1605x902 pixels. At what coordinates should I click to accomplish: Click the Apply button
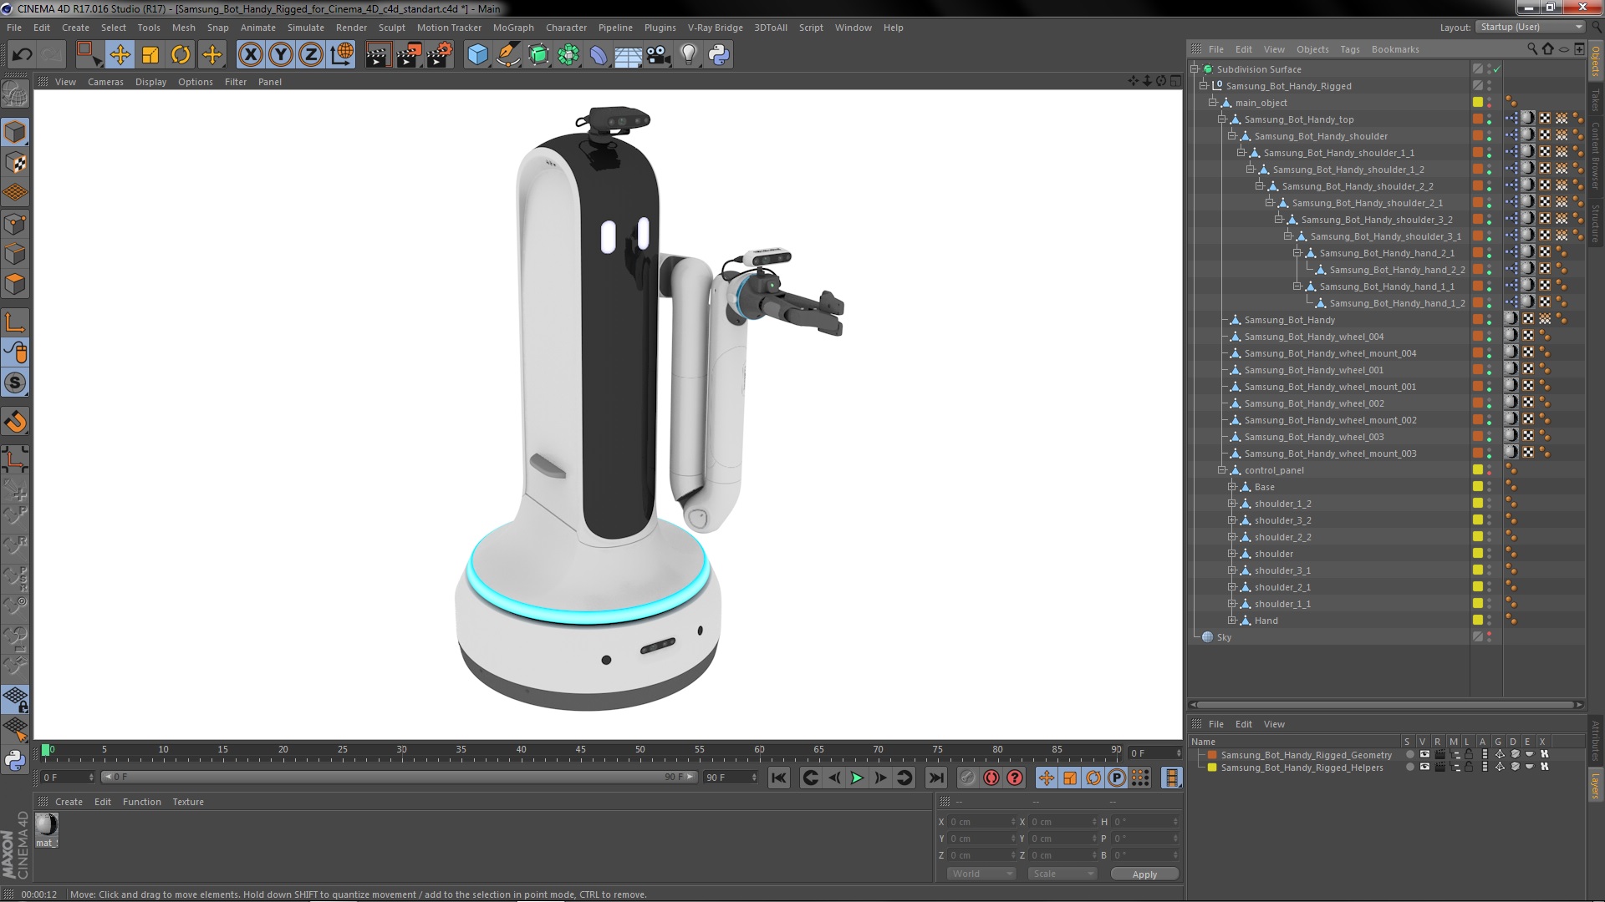1144,874
